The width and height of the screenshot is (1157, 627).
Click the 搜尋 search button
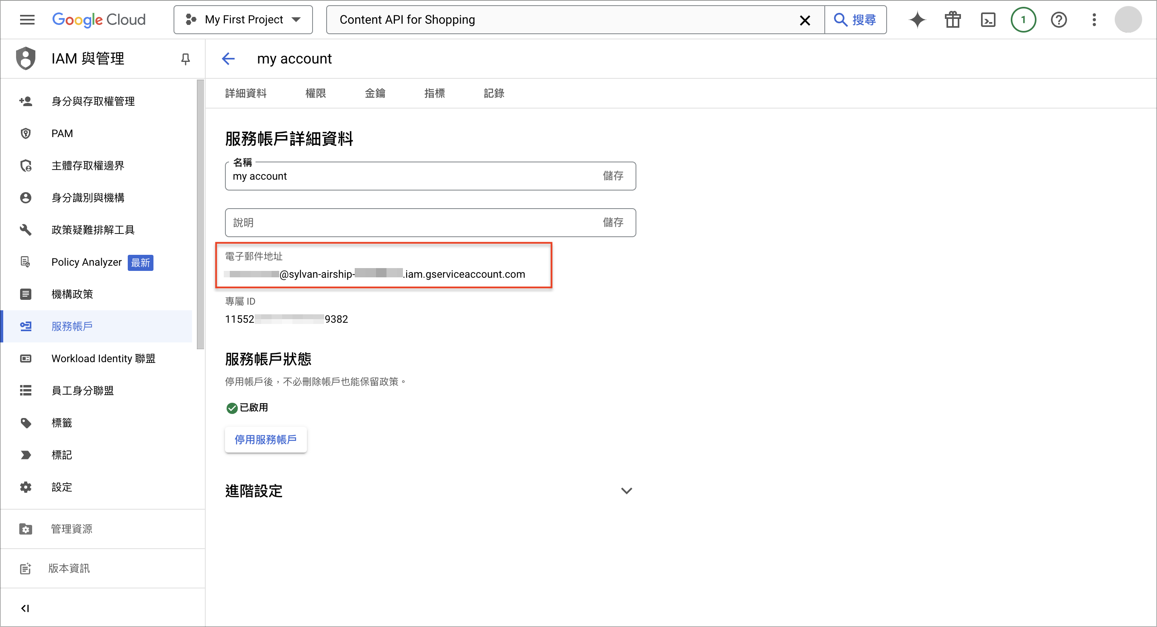click(x=855, y=20)
